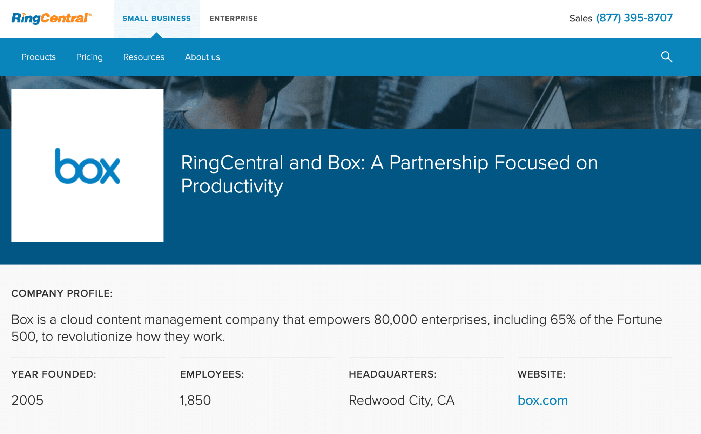Viewport: 701px width, 434px height.
Task: Click the Website label
Action: coord(541,374)
